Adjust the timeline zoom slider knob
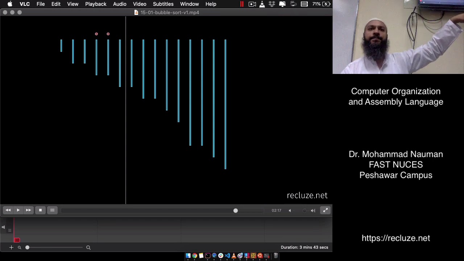464x261 pixels. 27,247
